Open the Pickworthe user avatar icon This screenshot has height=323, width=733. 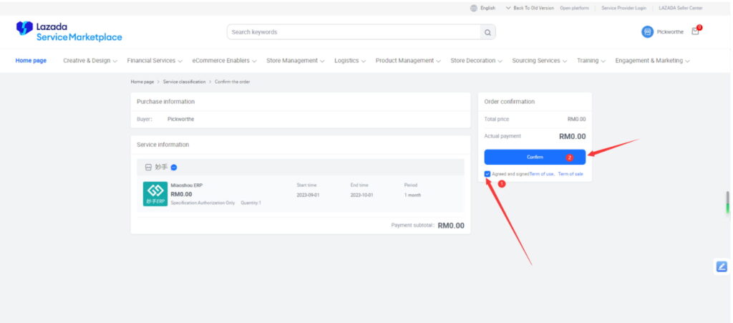click(x=647, y=32)
